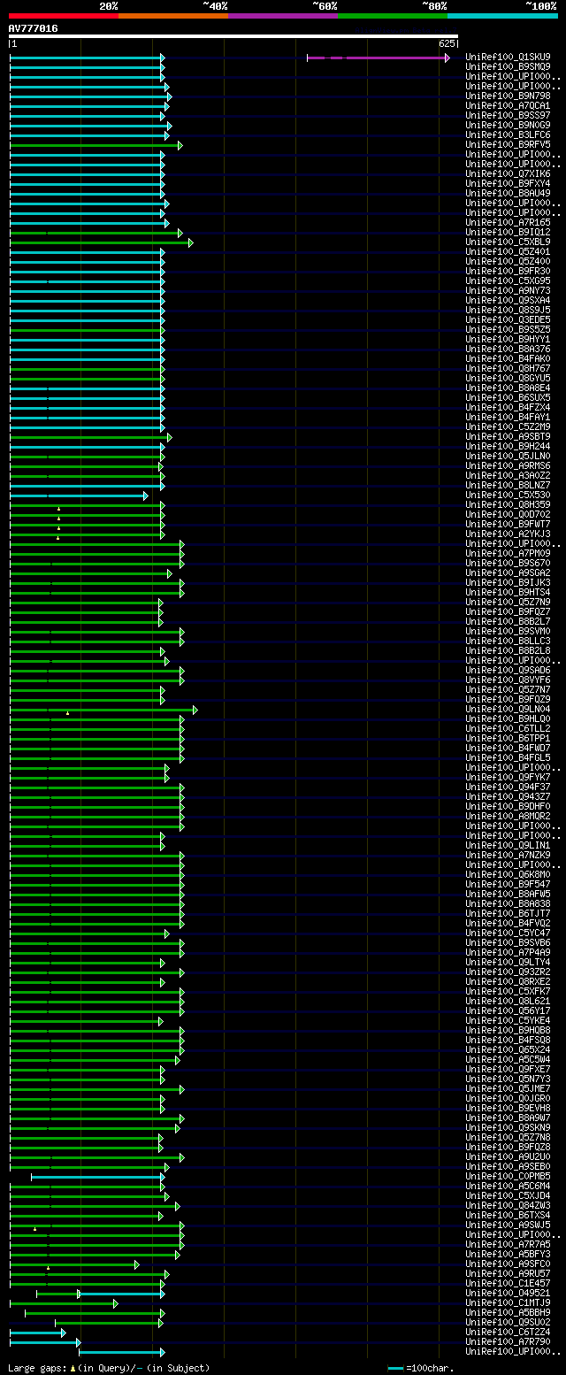Image resolution: width=566 pixels, height=1375 pixels.
Task: Click the UniRef100_A9NY73 label
Action: click(x=508, y=290)
